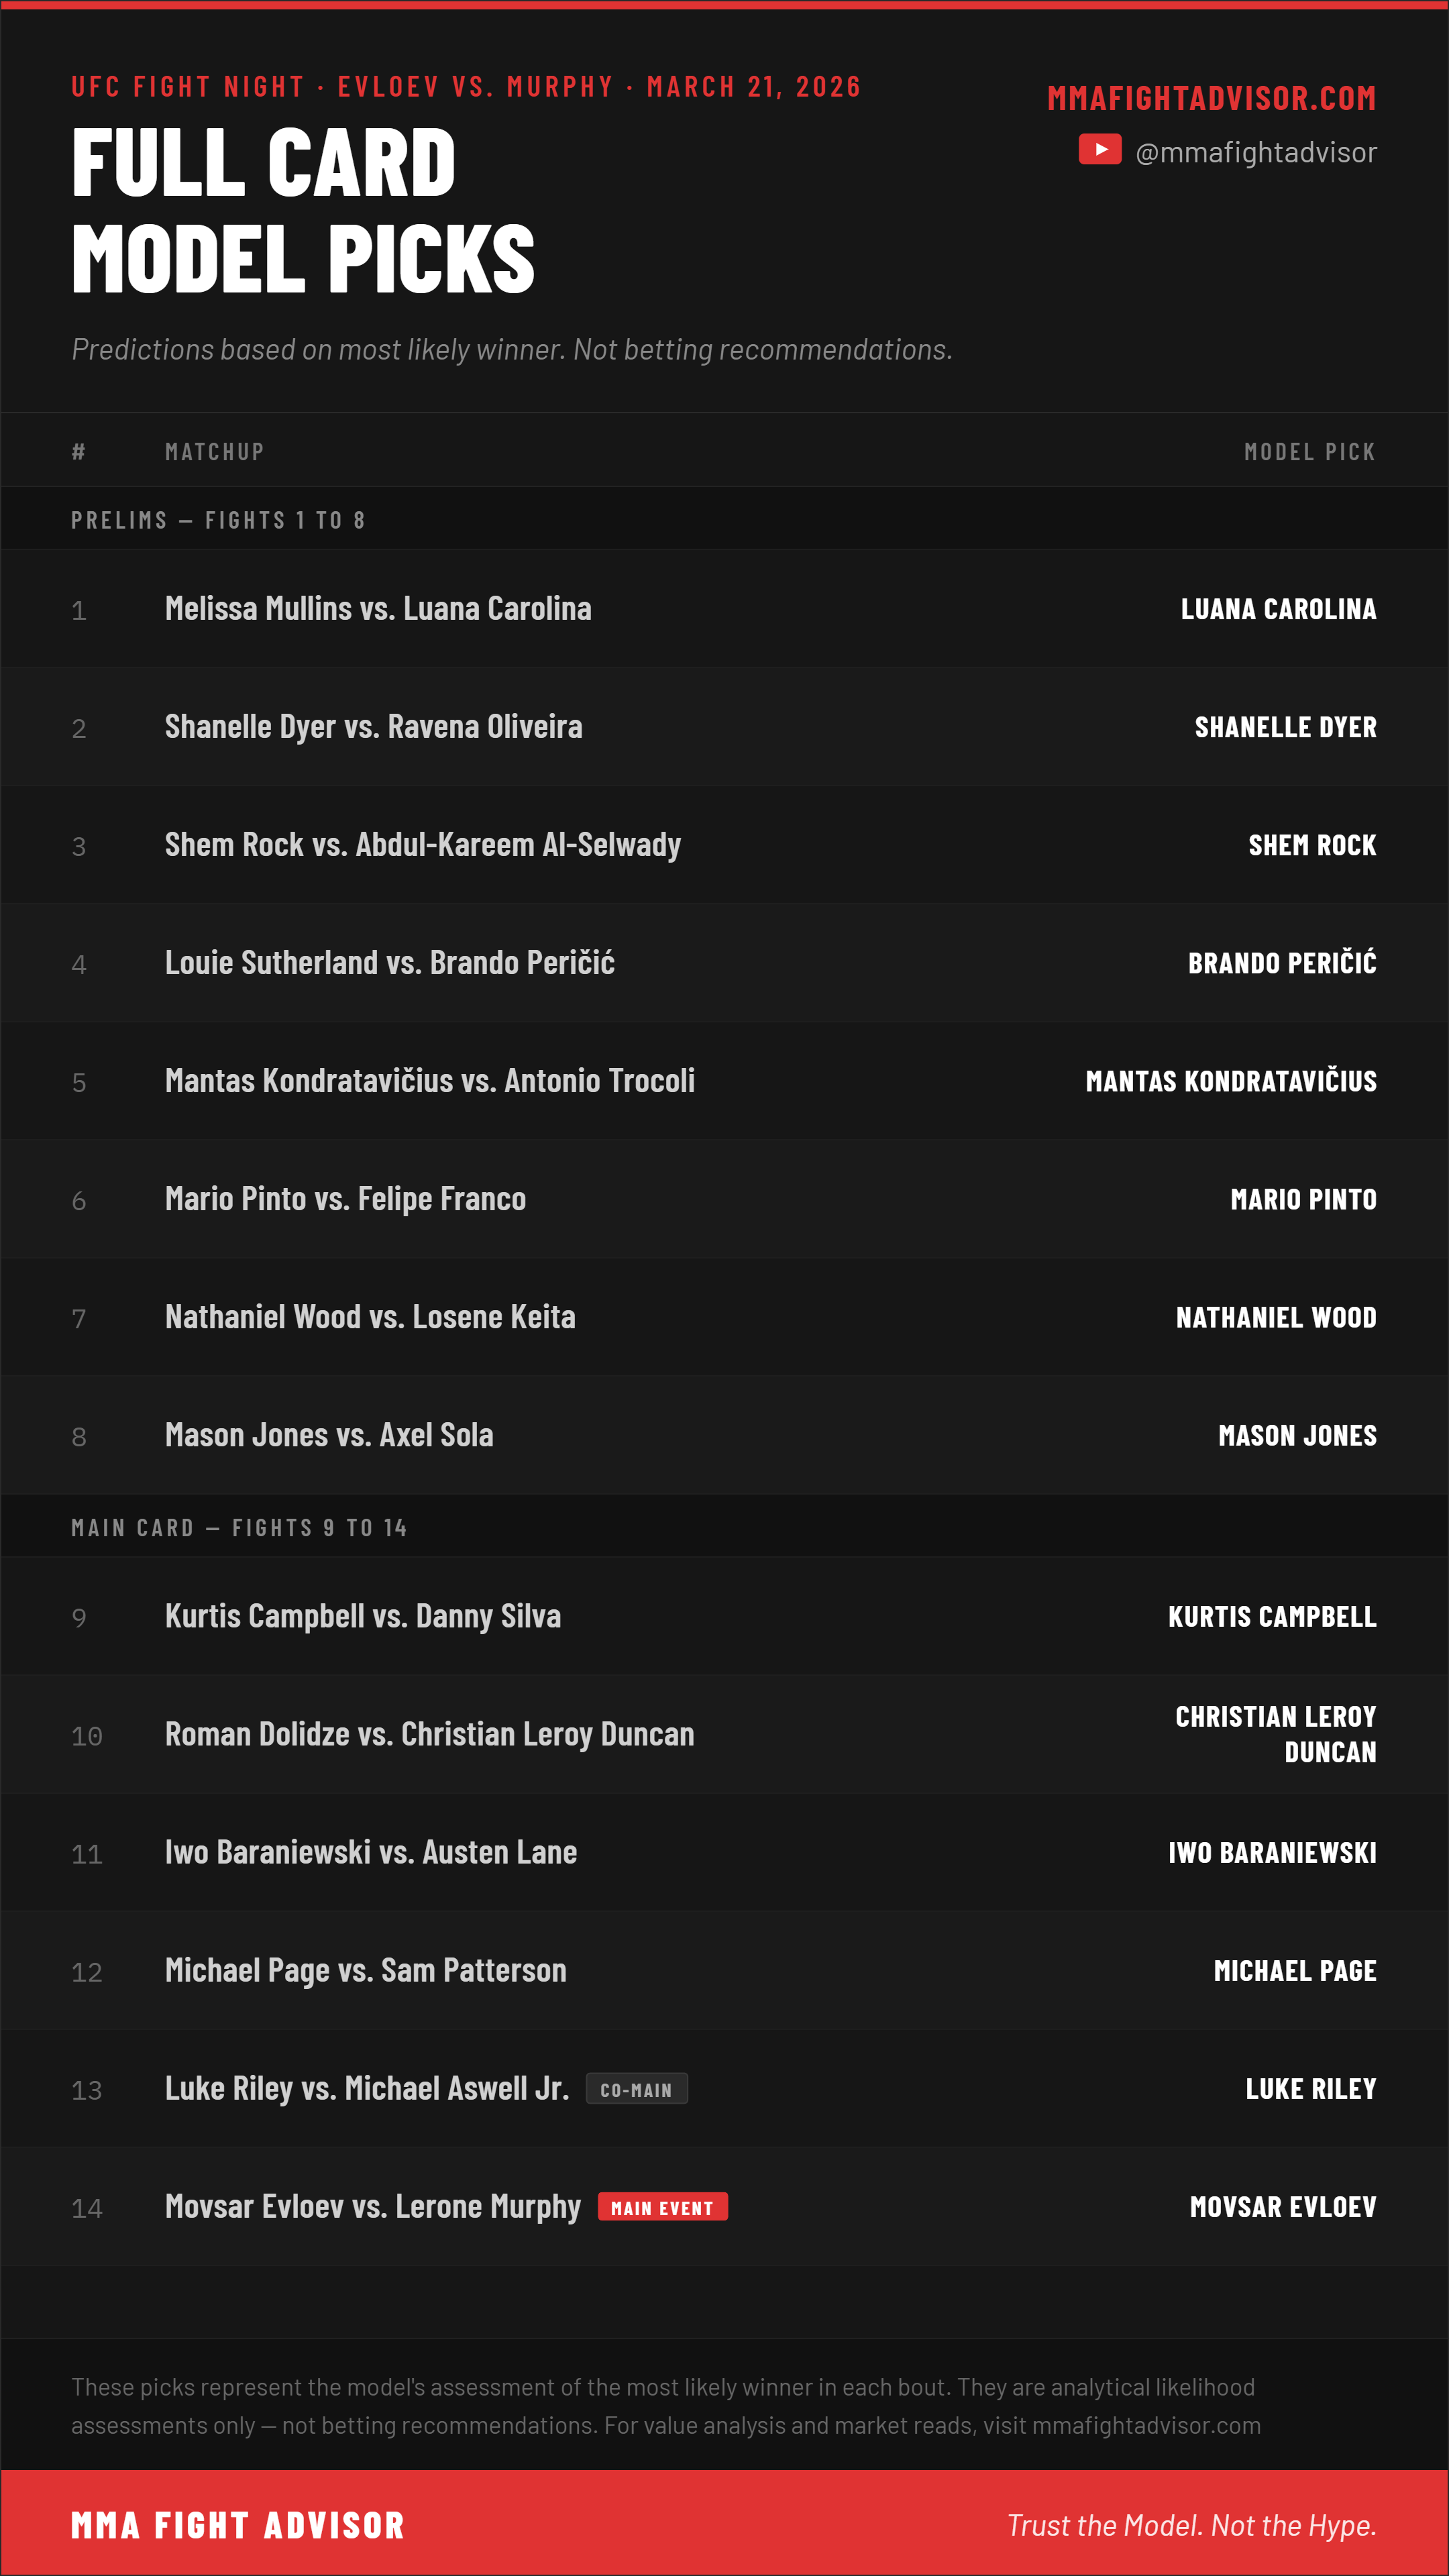Open the MMAFIGHTADVISOR.COM header link
This screenshot has width=1449, height=2576.
(x=1211, y=98)
